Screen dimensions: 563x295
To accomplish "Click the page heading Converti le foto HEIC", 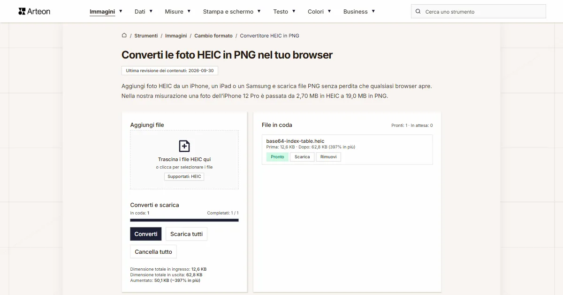I will pos(227,55).
